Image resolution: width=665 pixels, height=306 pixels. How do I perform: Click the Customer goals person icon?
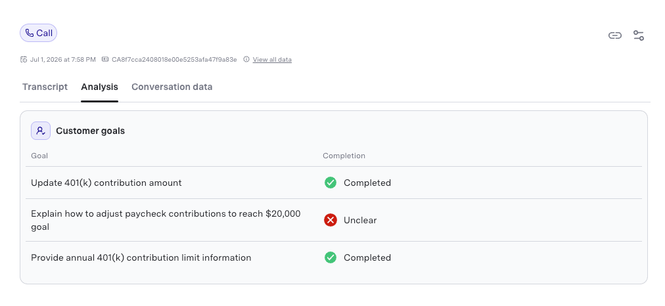(41, 131)
